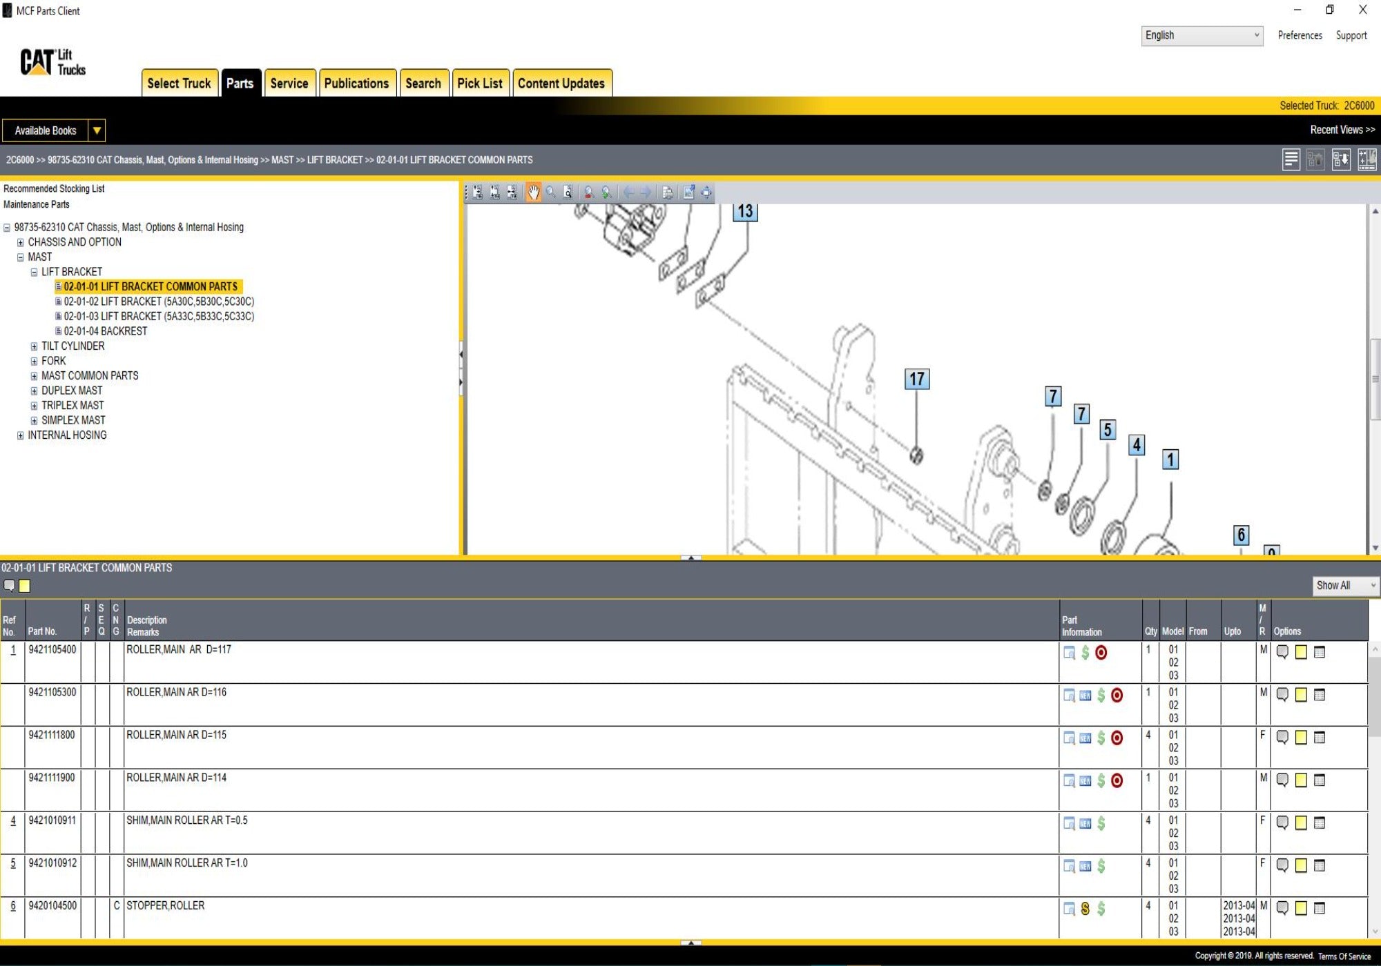Click the Preferences link
The width and height of the screenshot is (1381, 966).
click(1300, 35)
